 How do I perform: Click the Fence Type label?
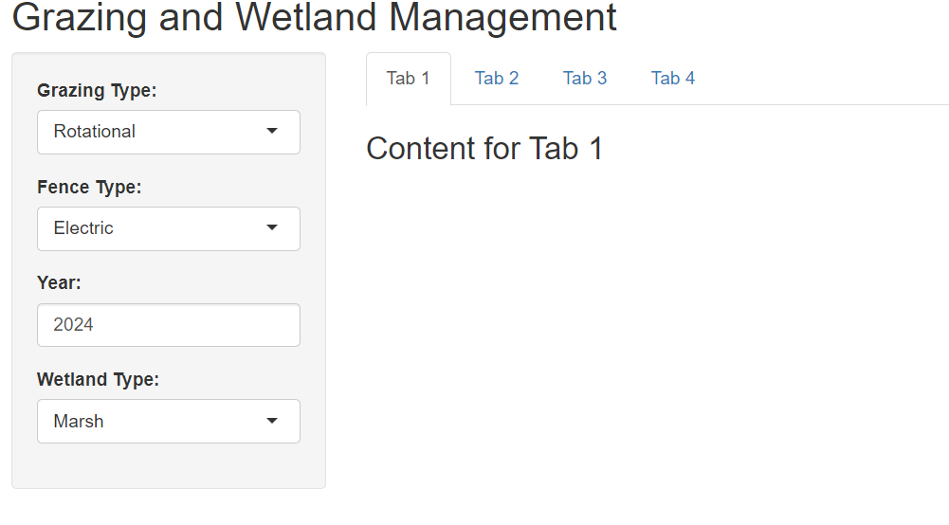tap(89, 188)
